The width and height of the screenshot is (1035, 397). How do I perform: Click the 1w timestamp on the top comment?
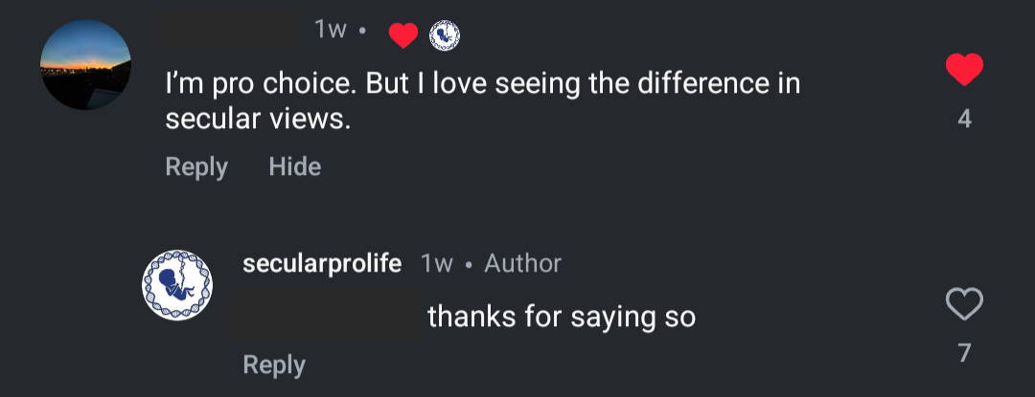coord(330,31)
